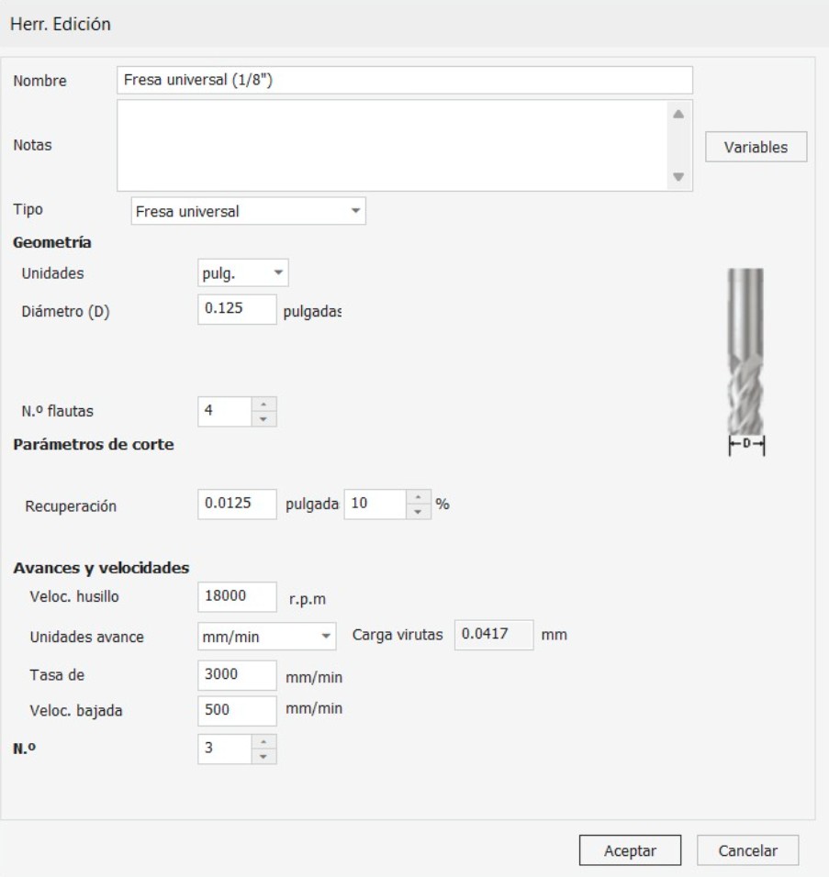Click the Veloc. husillo 18000 field
Viewport: 829px width, 877px height.
point(238,597)
